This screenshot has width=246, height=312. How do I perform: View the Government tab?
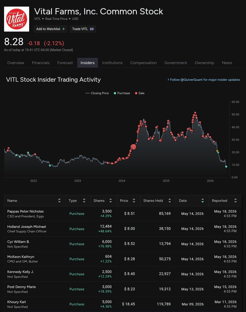coord(176,63)
